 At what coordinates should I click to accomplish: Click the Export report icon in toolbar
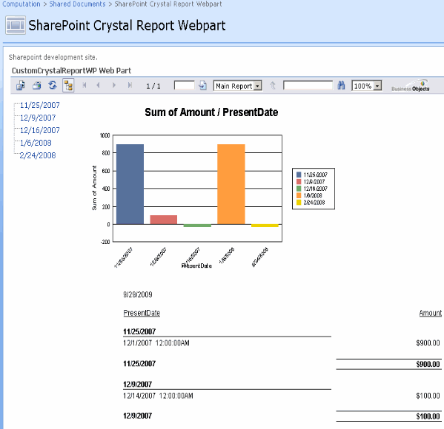tap(21, 85)
